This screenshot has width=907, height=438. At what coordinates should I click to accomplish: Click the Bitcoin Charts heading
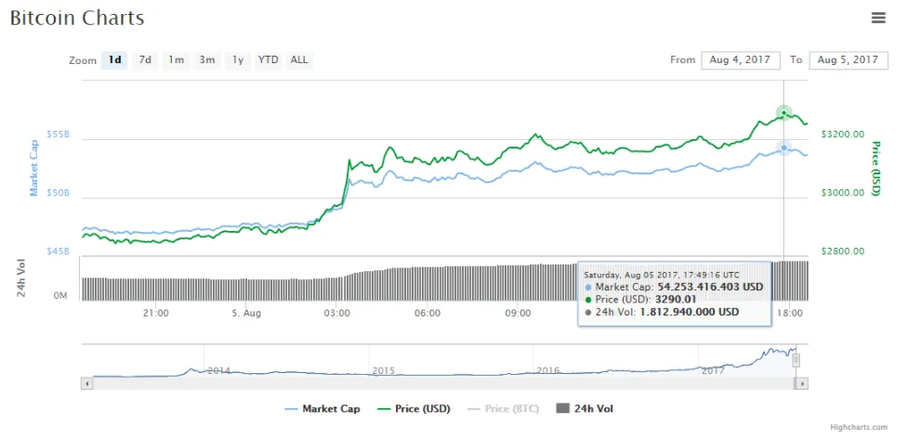click(x=77, y=18)
